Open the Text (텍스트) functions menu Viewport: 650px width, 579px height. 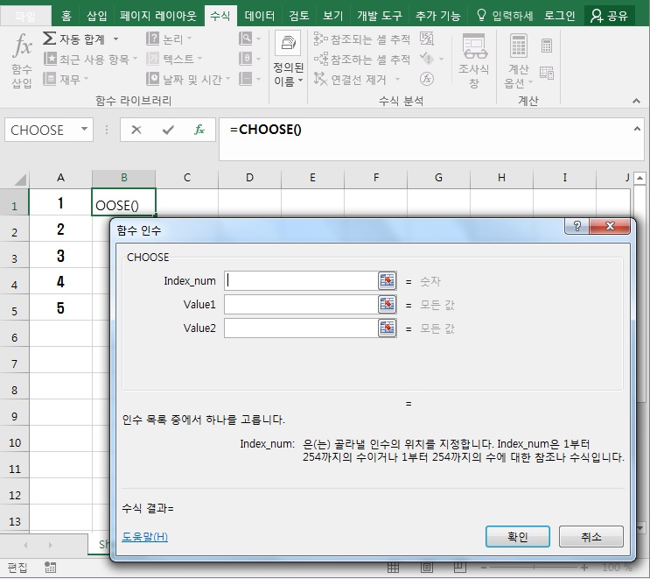coord(174,59)
